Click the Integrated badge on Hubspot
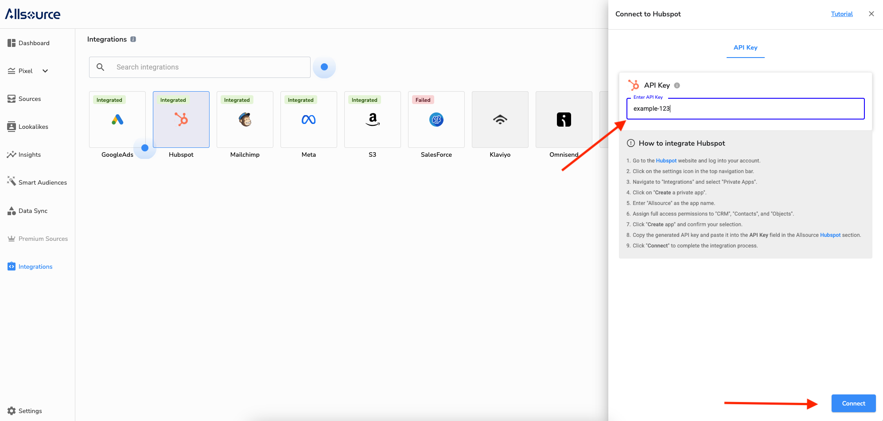The width and height of the screenshot is (883, 421). (x=173, y=100)
